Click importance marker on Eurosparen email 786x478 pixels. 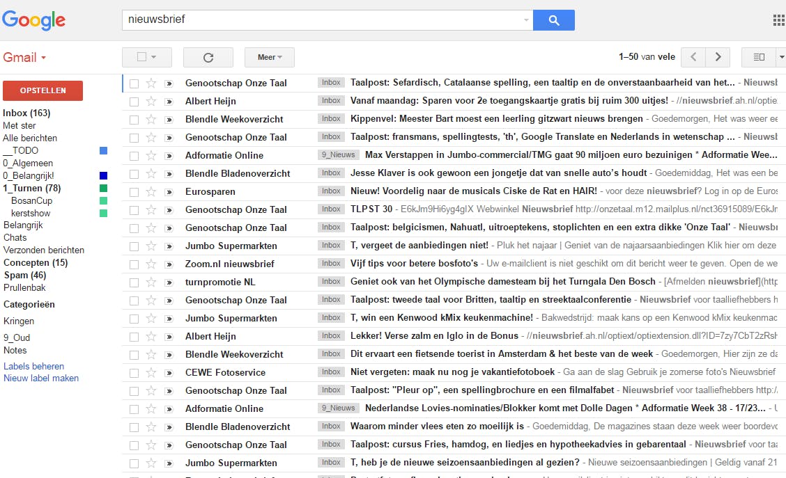tap(169, 192)
